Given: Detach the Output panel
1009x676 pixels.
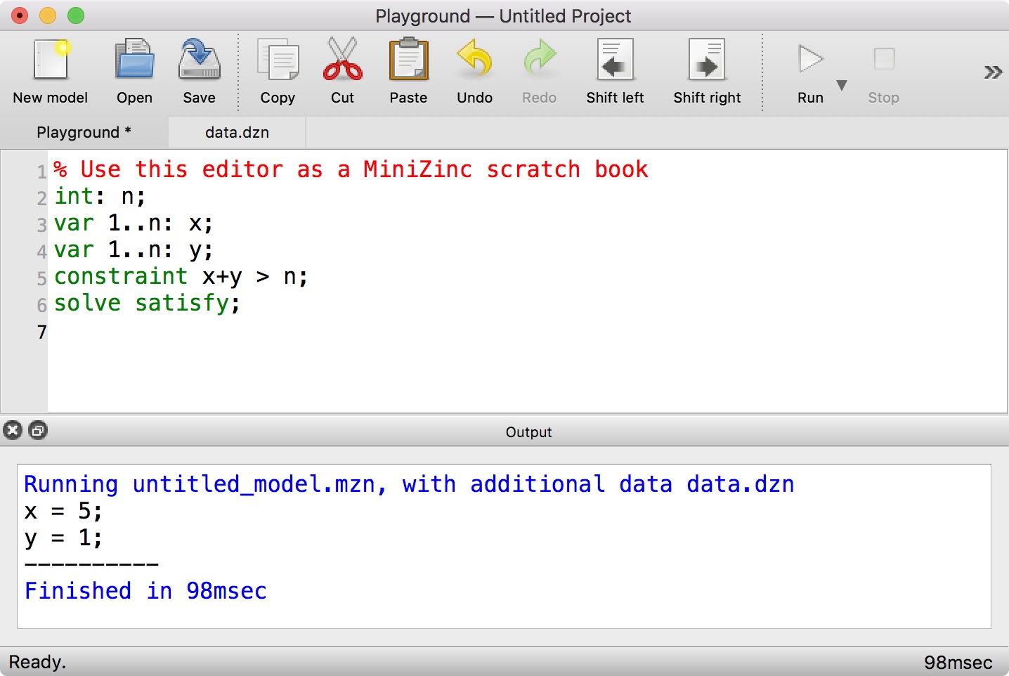Looking at the screenshot, I should tap(37, 430).
